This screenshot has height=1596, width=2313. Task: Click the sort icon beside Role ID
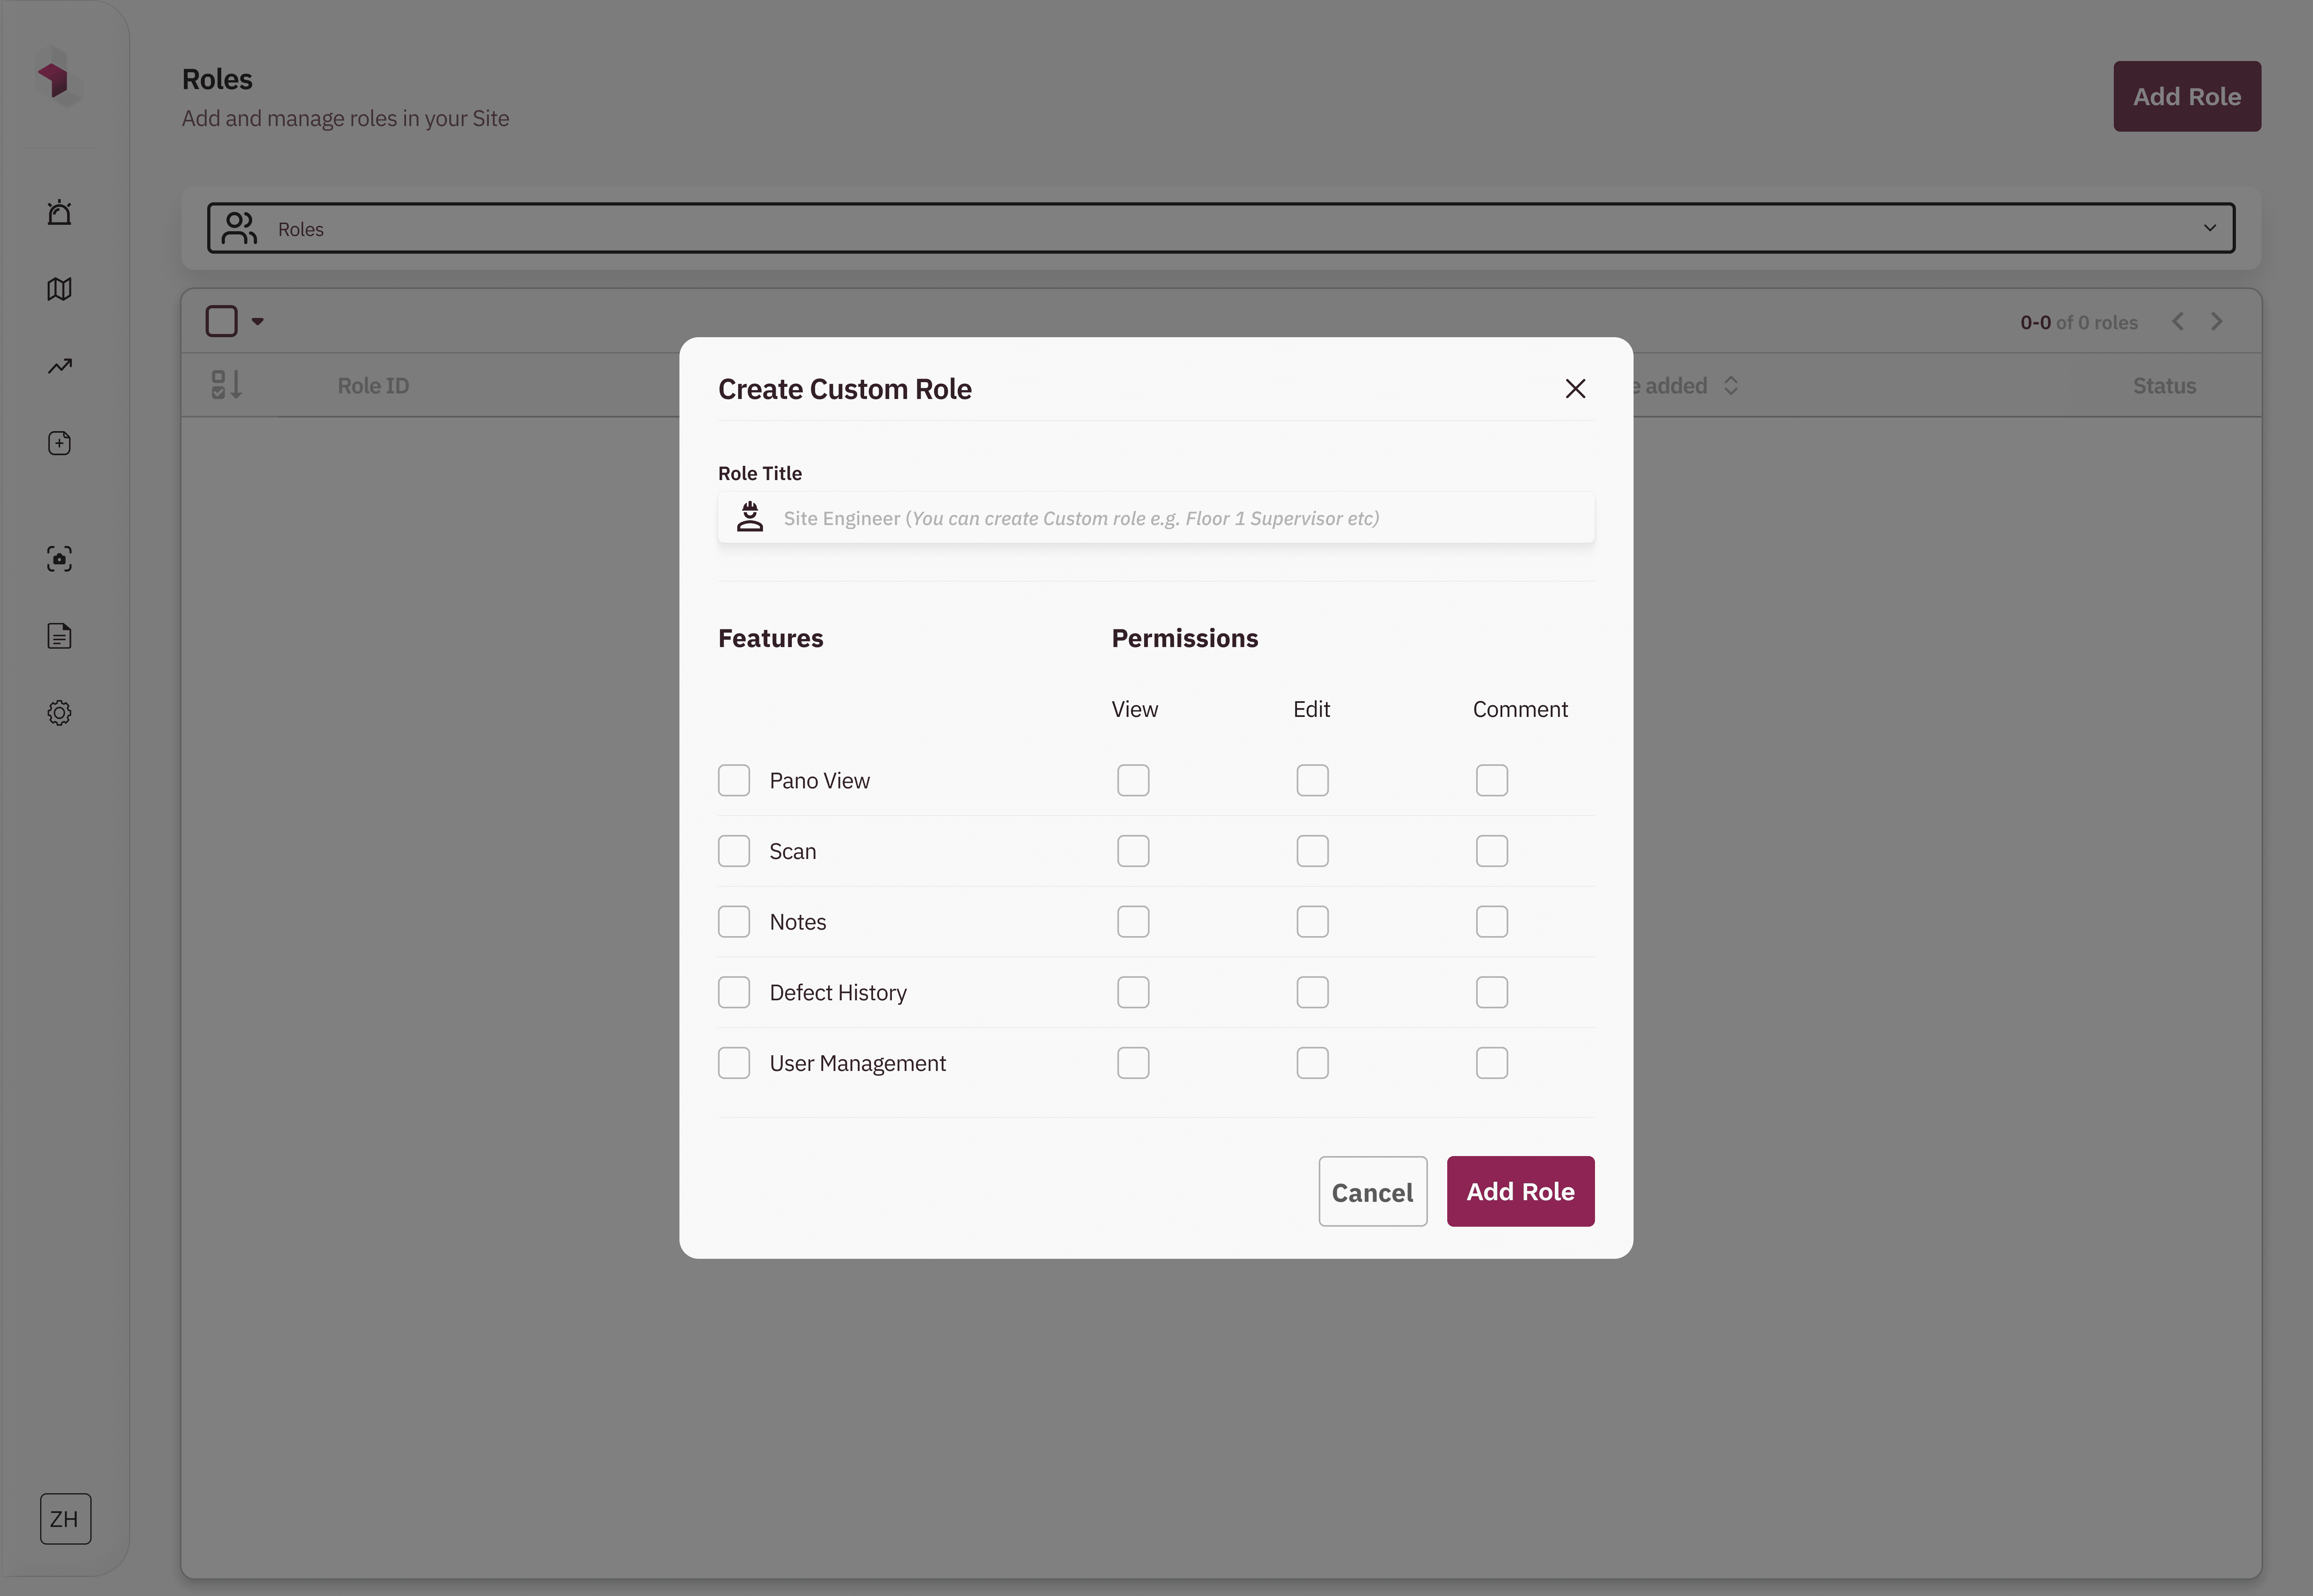click(x=226, y=385)
